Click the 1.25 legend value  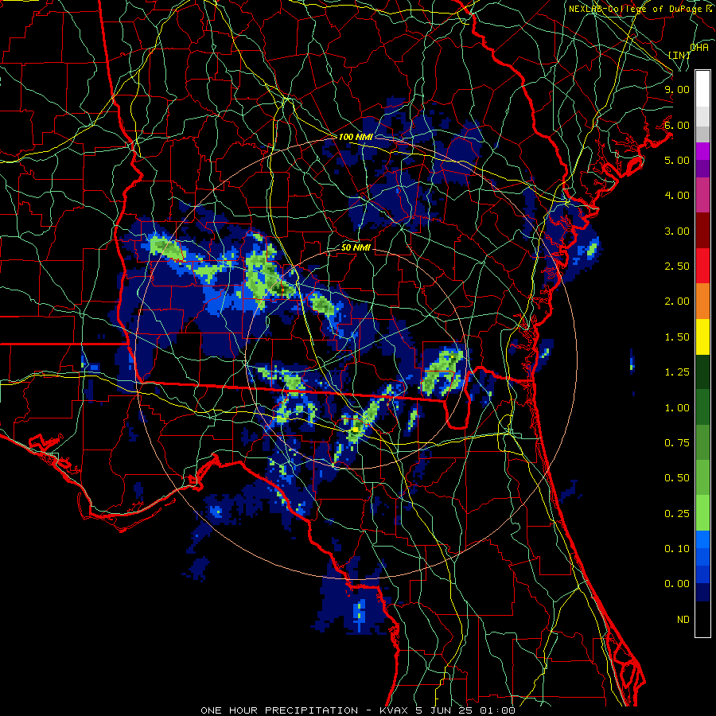[x=677, y=372]
